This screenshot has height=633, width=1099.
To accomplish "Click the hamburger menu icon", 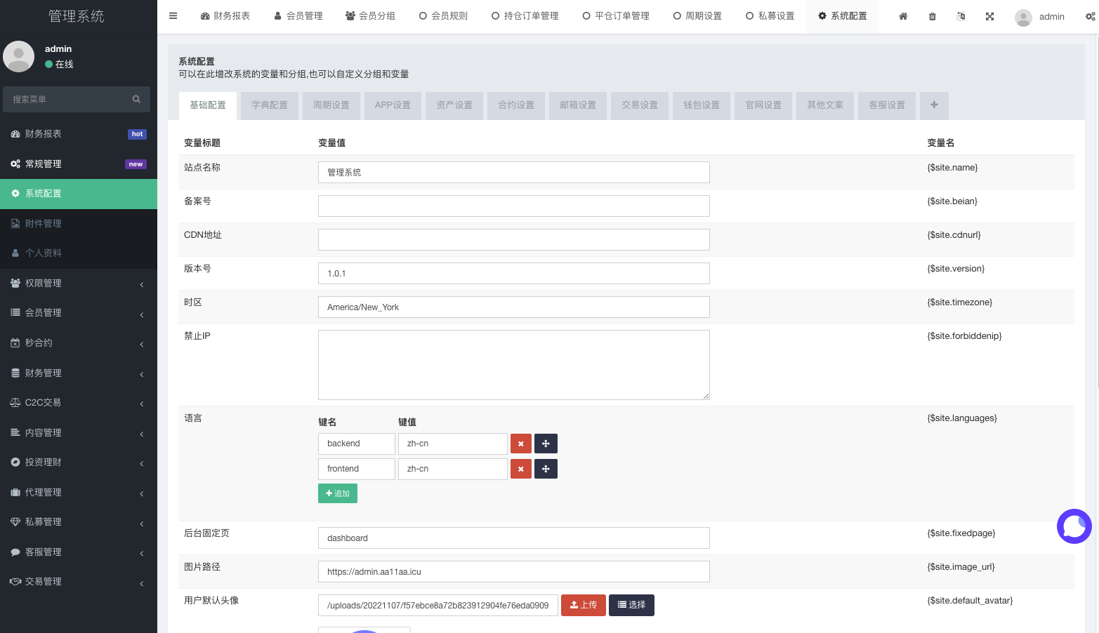I will tap(173, 15).
